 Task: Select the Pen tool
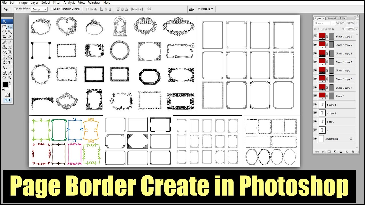click(4, 63)
